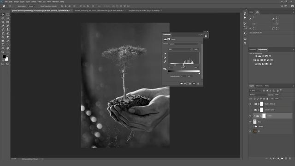The image size is (295, 166).
Task: Delete layer using Layers panel trash icon
Action: pos(290,159)
